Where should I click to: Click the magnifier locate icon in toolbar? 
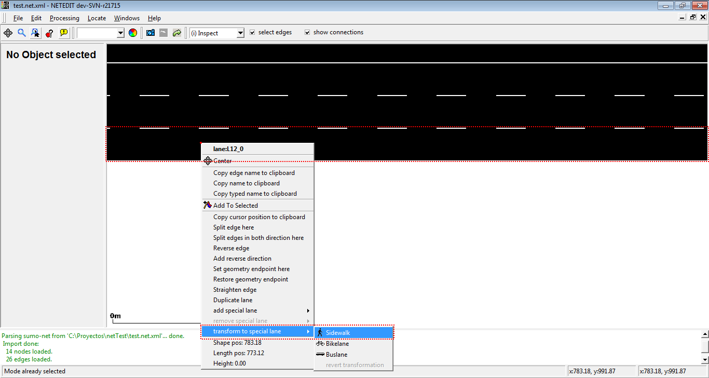click(22, 33)
